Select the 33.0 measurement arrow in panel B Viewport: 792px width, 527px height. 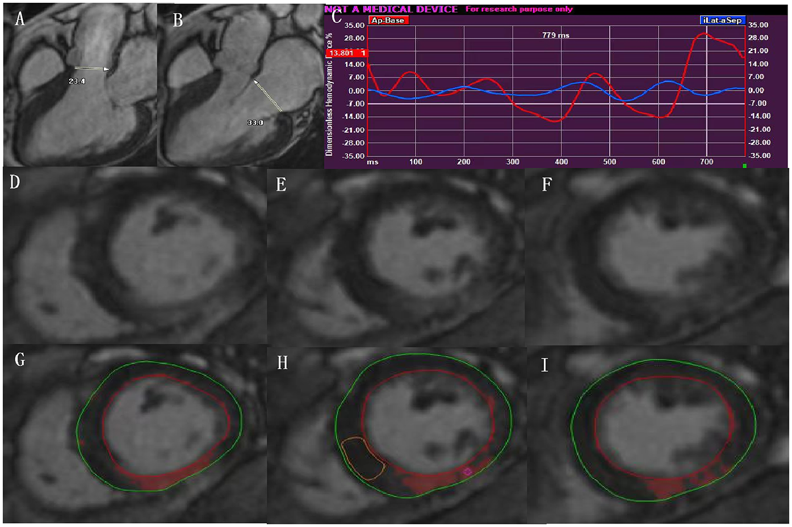pyautogui.click(x=267, y=95)
